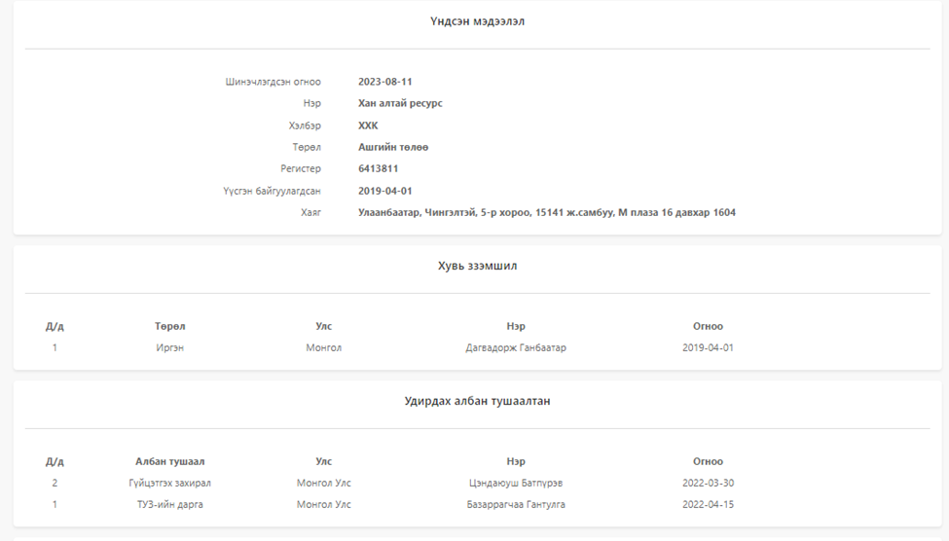Click the 'Хэлбэр' field label

click(x=305, y=126)
